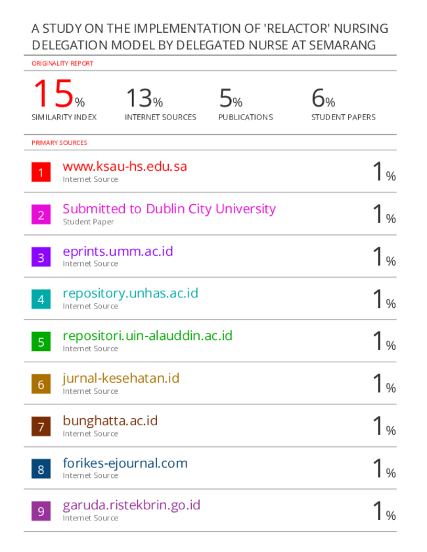Open the repository.unhas.ac.id source link
Screen dimensions: 427x552
click(130, 293)
